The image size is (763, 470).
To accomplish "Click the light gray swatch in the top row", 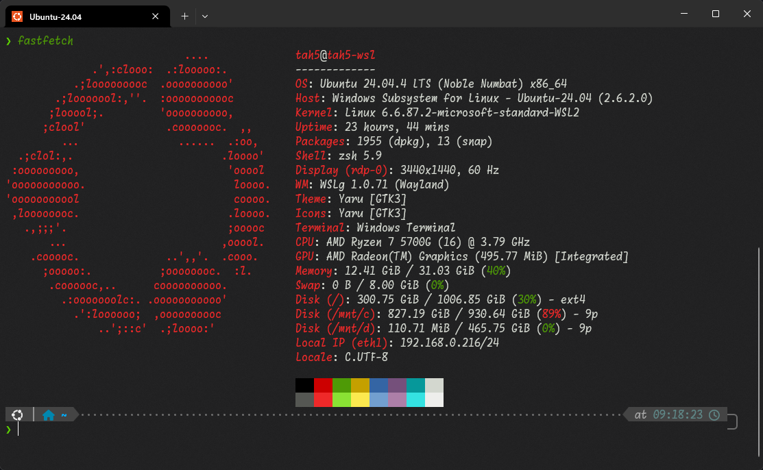I will 434,385.
